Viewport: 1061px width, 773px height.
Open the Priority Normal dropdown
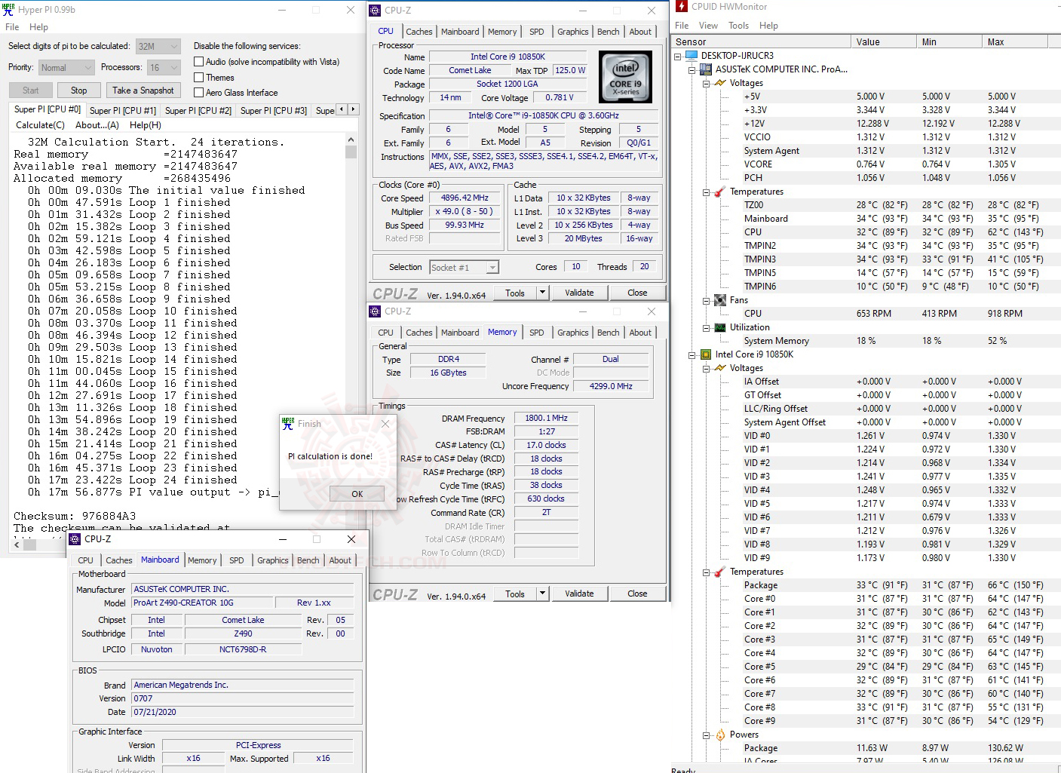[66, 68]
